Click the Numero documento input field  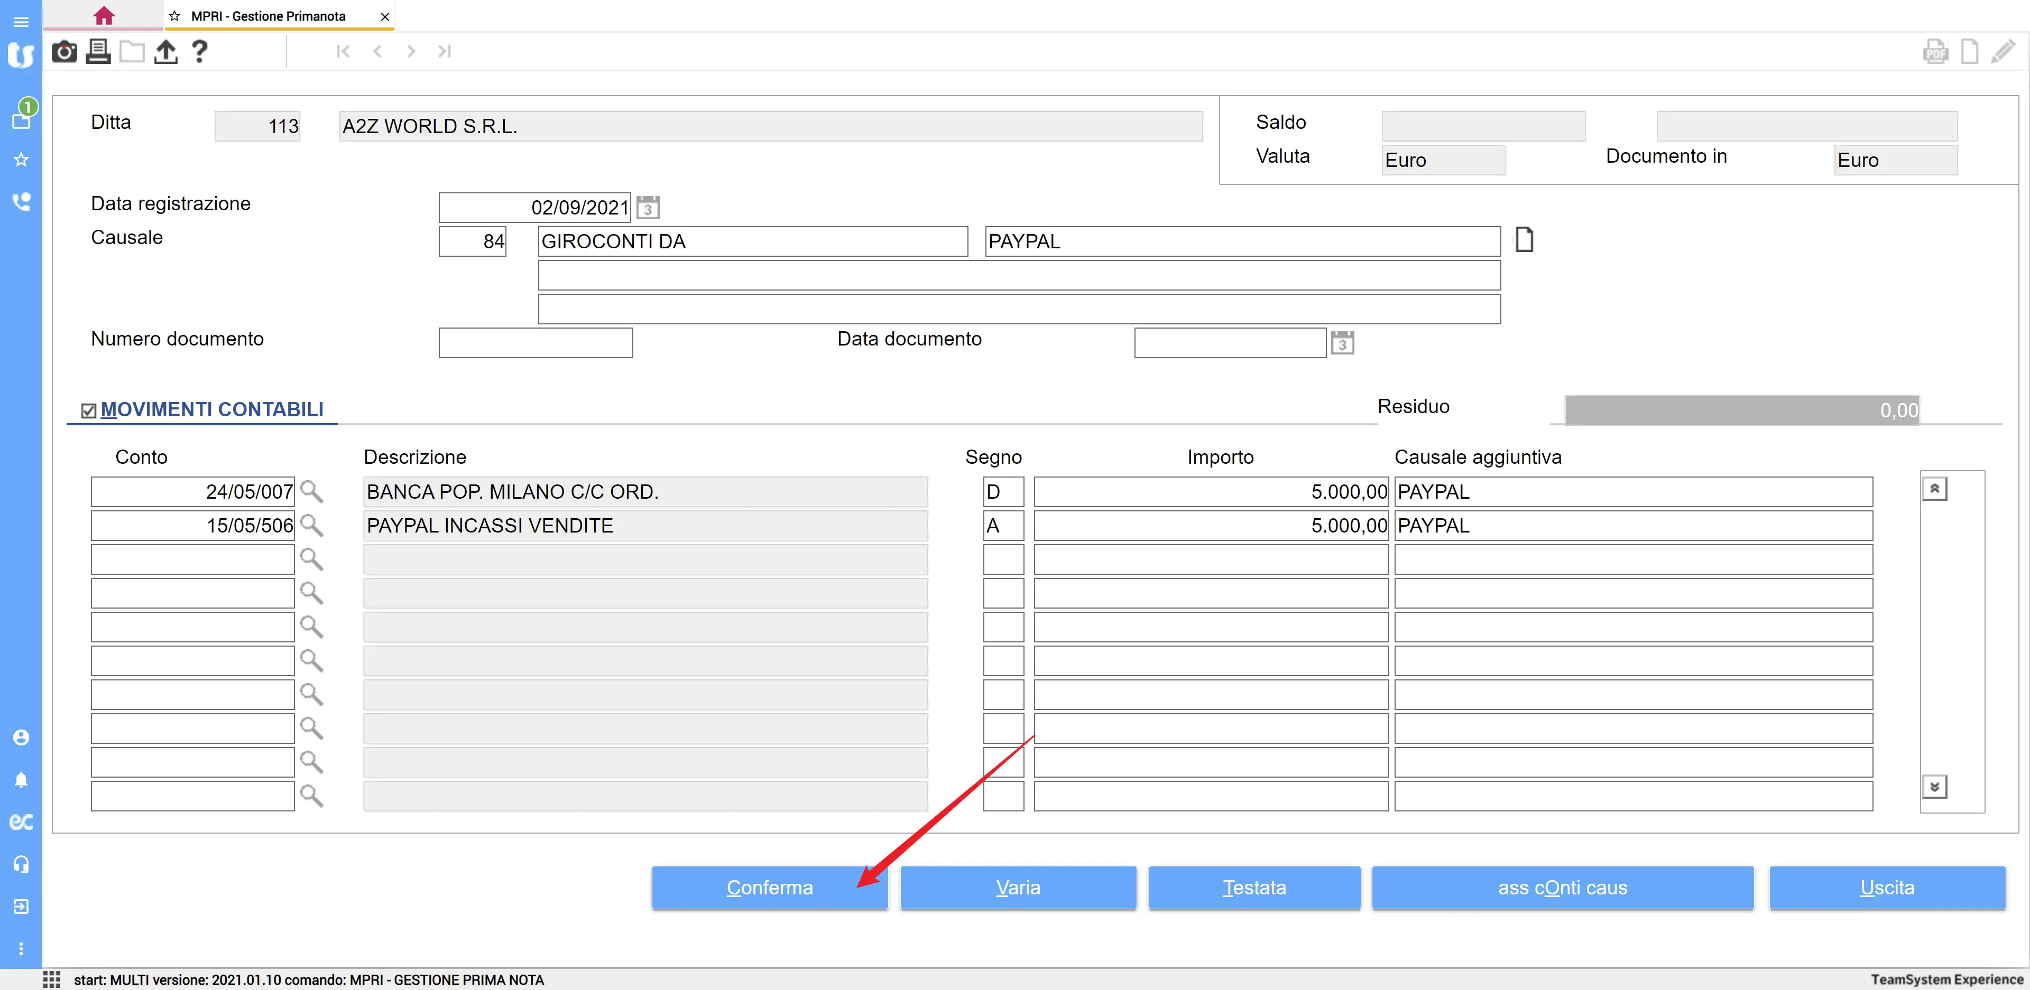coord(535,343)
